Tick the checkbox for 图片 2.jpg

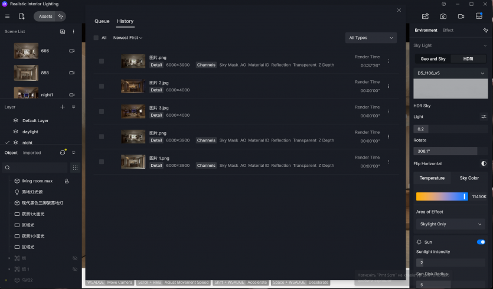102,86
